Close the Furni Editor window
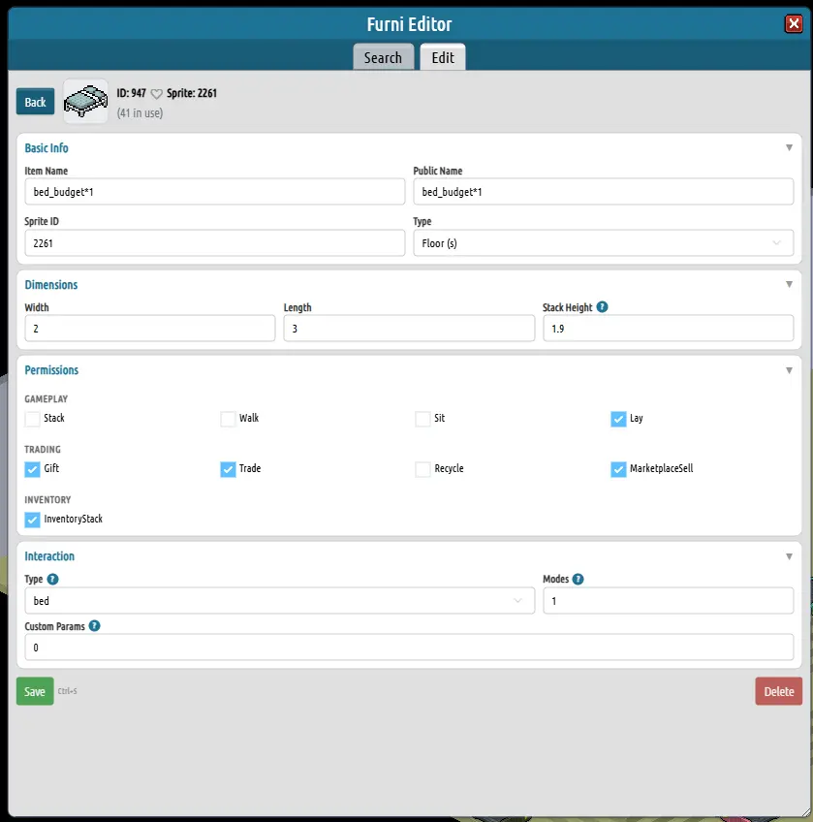This screenshot has width=813, height=822. click(794, 23)
